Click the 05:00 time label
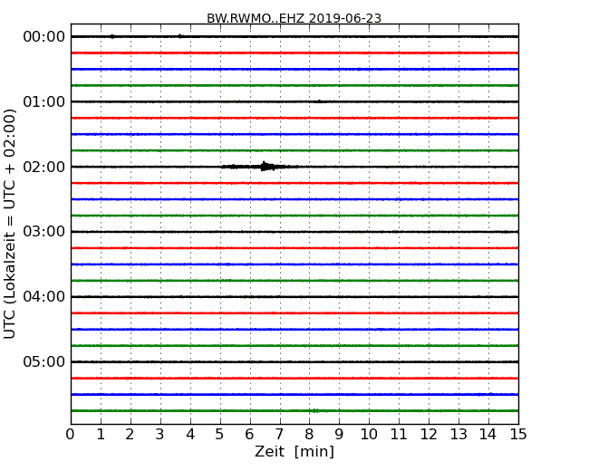 click(x=44, y=361)
